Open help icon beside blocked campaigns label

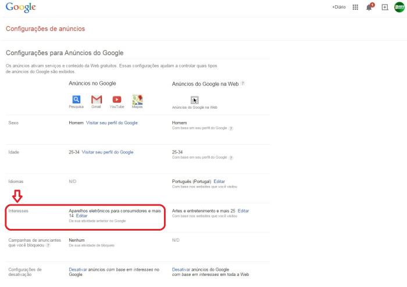(x=48, y=245)
